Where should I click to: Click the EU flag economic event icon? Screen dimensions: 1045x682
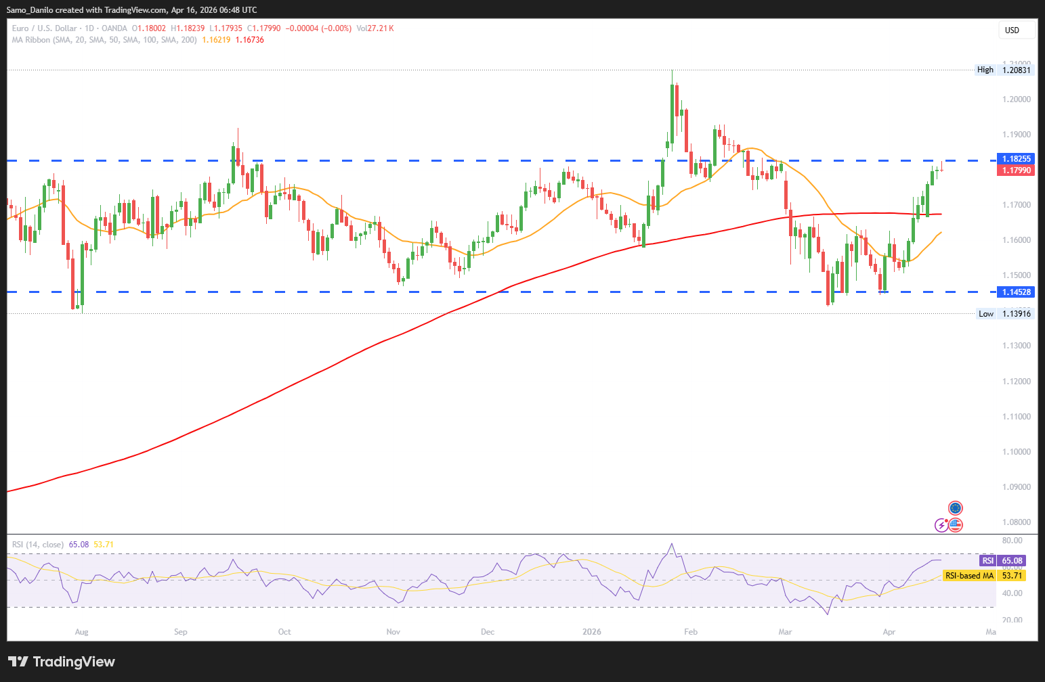pyautogui.click(x=955, y=508)
